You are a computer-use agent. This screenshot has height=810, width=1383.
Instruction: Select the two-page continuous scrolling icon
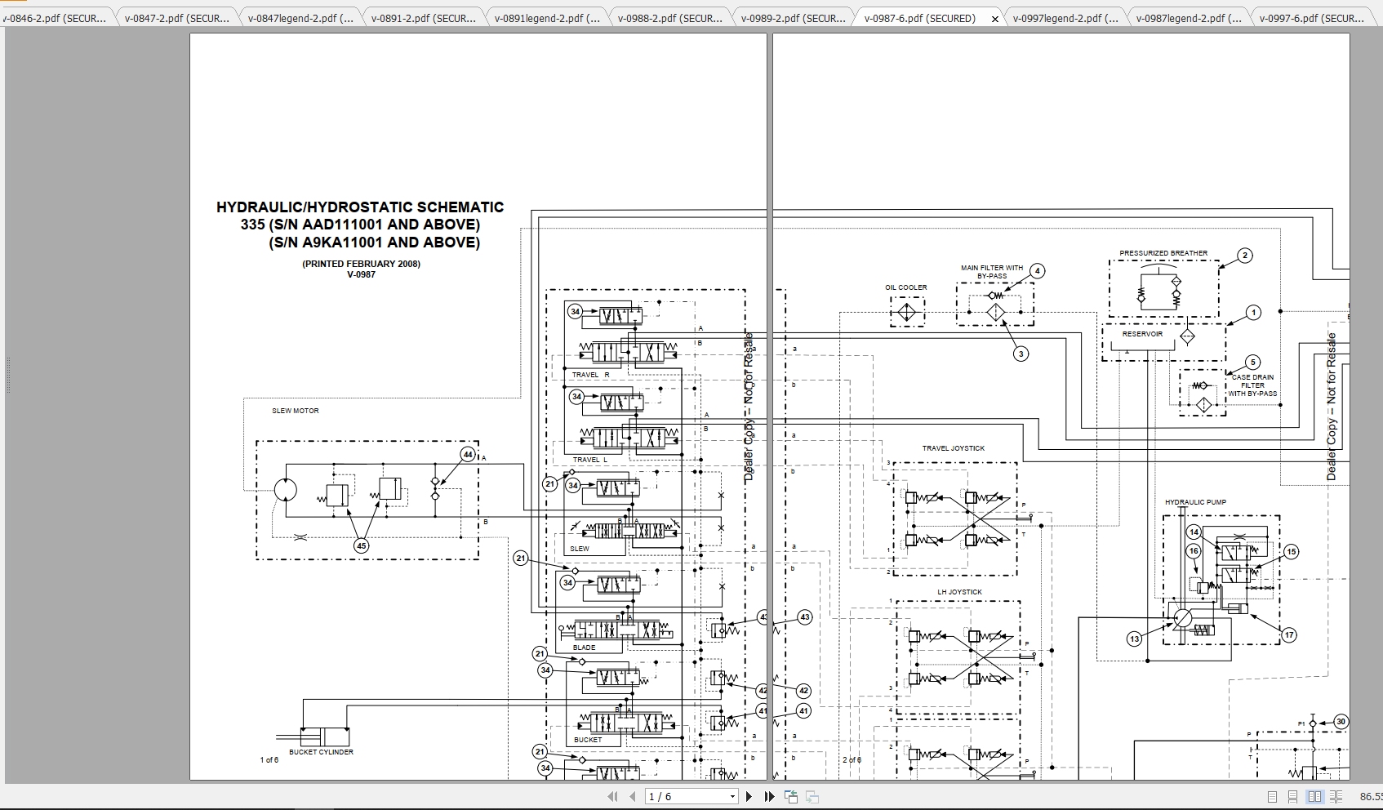click(1336, 796)
